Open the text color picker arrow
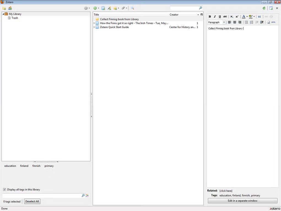Image resolution: width=281 pixels, height=211 pixels. (x=247, y=17)
